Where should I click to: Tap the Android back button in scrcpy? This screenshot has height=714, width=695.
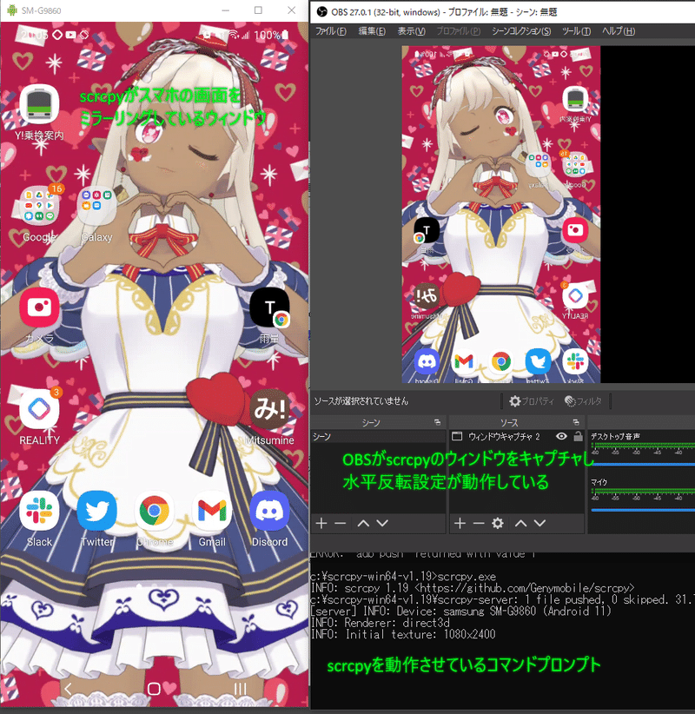coord(68,689)
